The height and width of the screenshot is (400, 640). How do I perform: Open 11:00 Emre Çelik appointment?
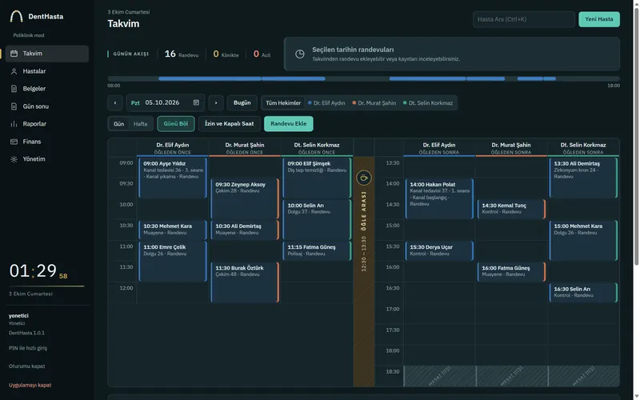(173, 262)
